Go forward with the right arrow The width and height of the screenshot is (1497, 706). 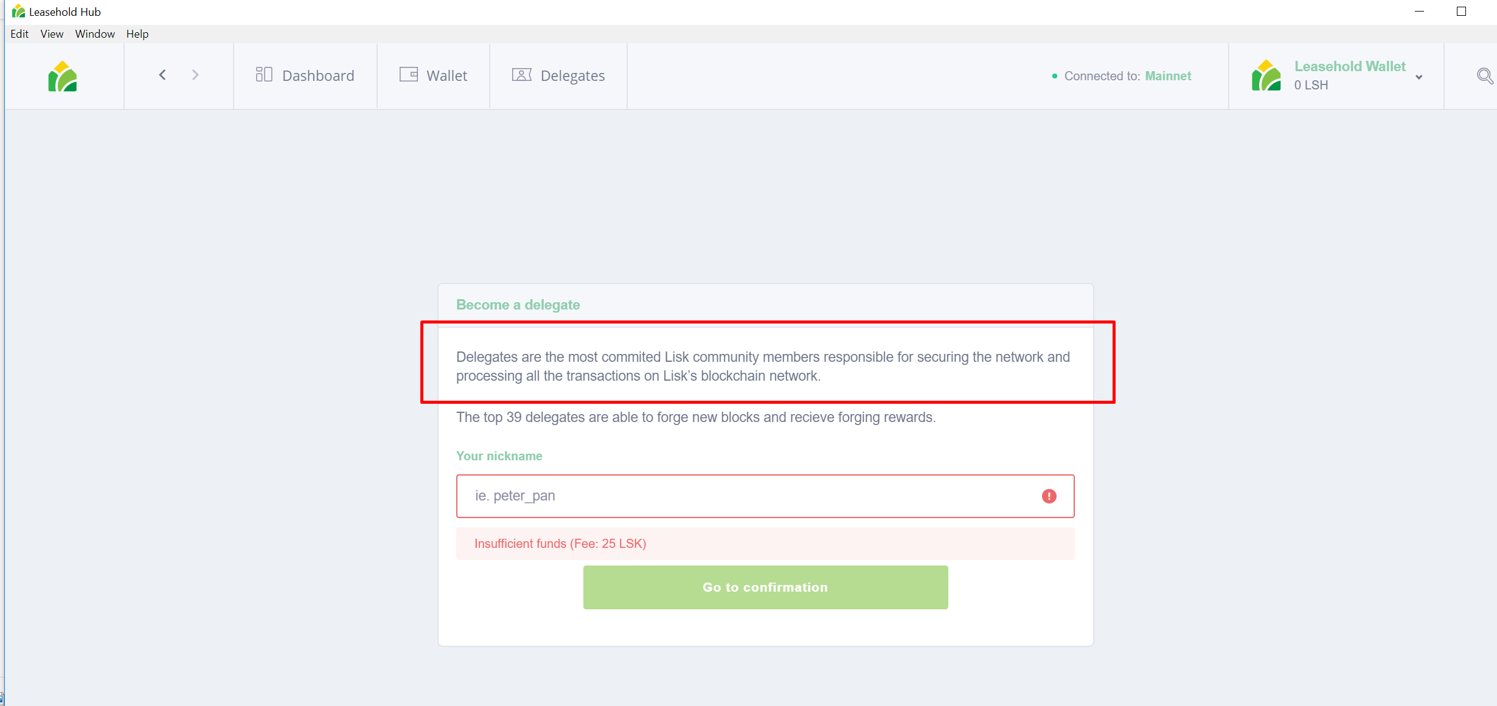click(195, 75)
